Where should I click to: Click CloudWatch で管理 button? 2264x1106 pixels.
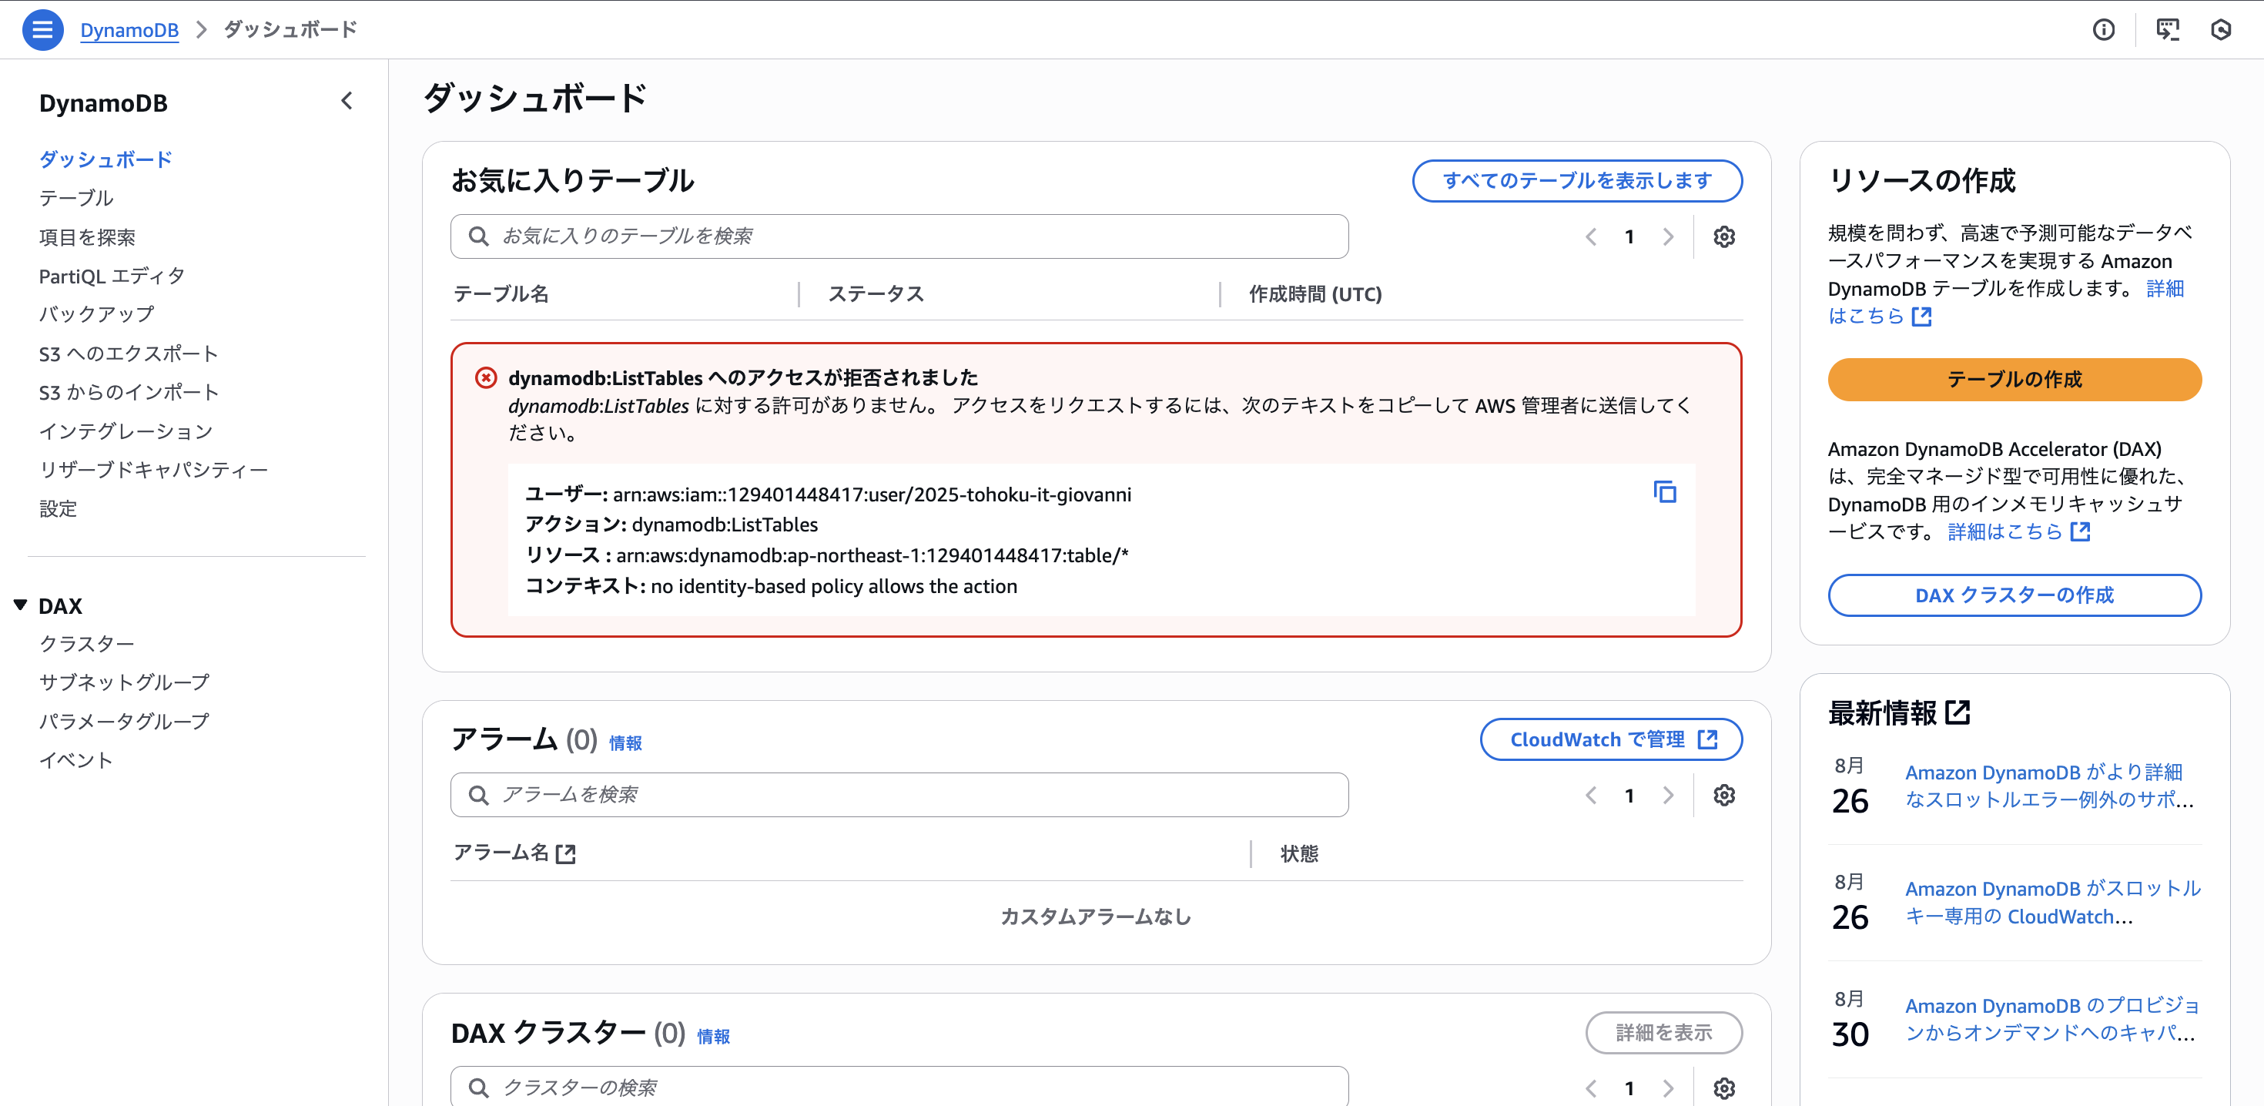point(1610,739)
